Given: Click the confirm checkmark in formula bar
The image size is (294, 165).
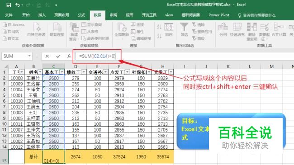Looking at the screenshot, I should (x=58, y=56).
